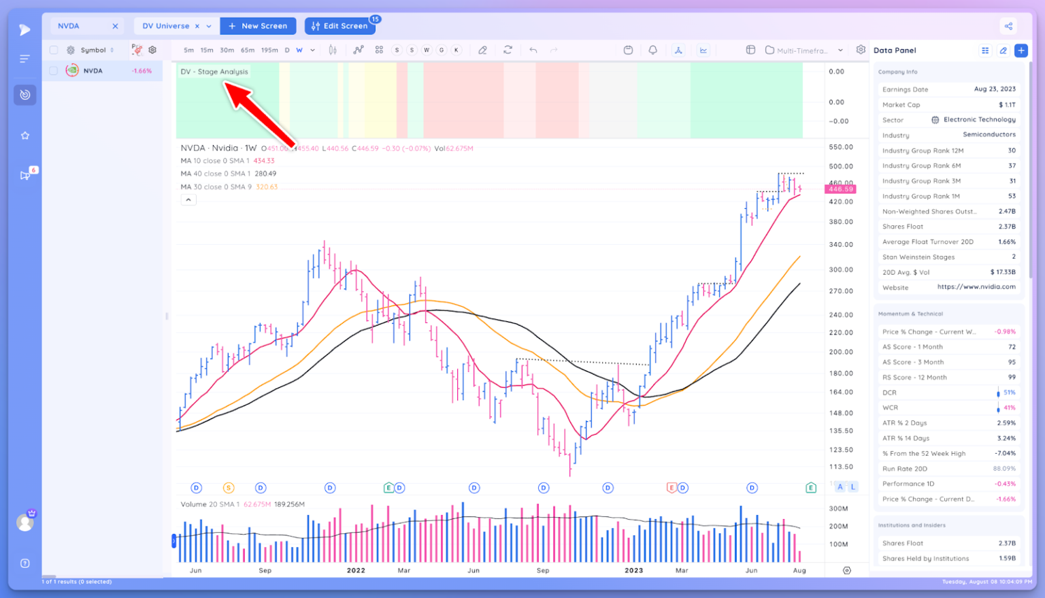
Task: Select the 65m timeframe
Action: click(x=248, y=50)
